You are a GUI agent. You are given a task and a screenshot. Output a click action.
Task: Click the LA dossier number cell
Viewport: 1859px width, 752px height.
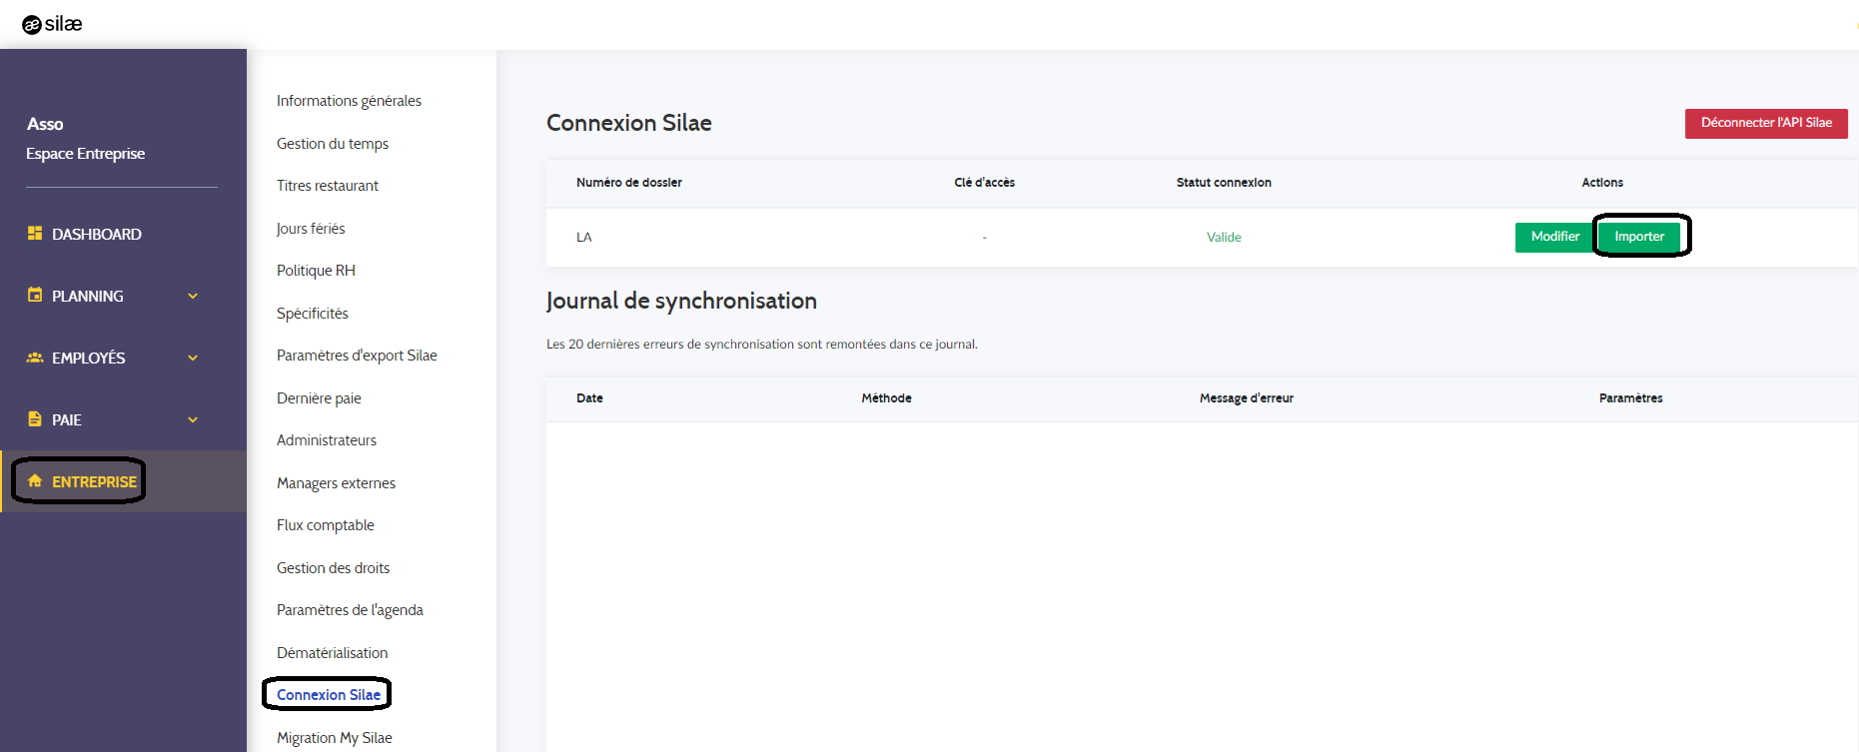click(584, 238)
